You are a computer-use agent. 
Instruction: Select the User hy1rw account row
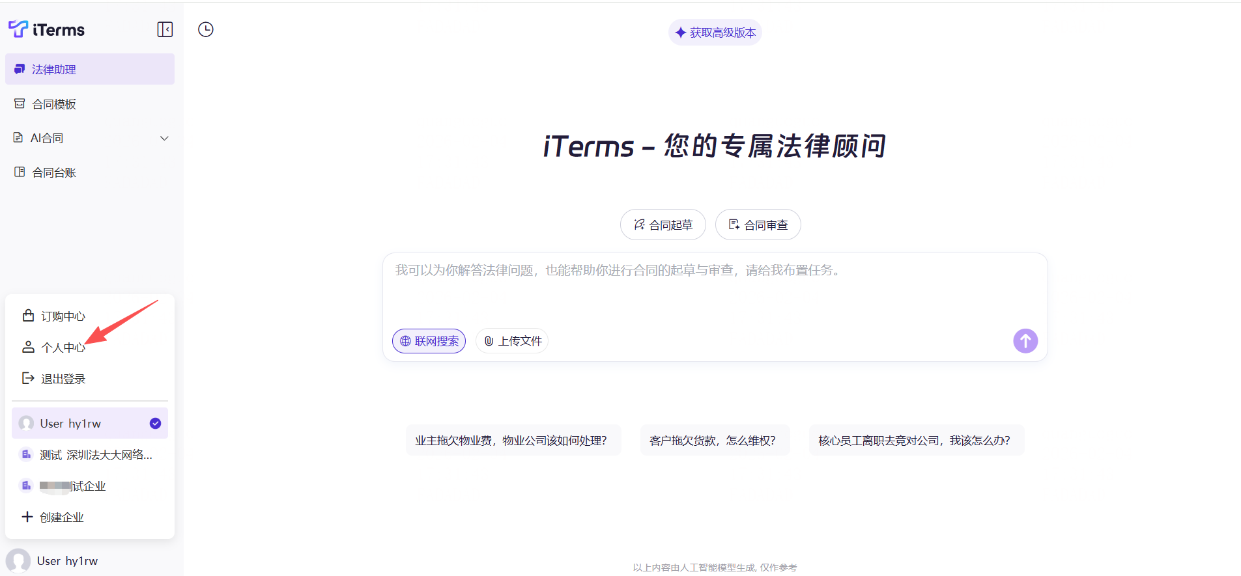pos(90,423)
